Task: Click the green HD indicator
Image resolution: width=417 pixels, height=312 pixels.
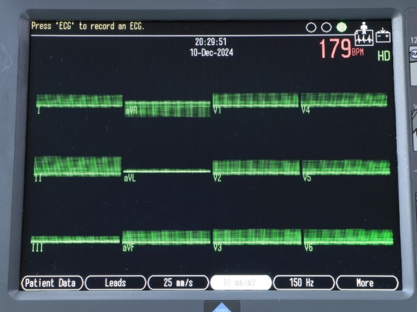Action: coord(384,55)
